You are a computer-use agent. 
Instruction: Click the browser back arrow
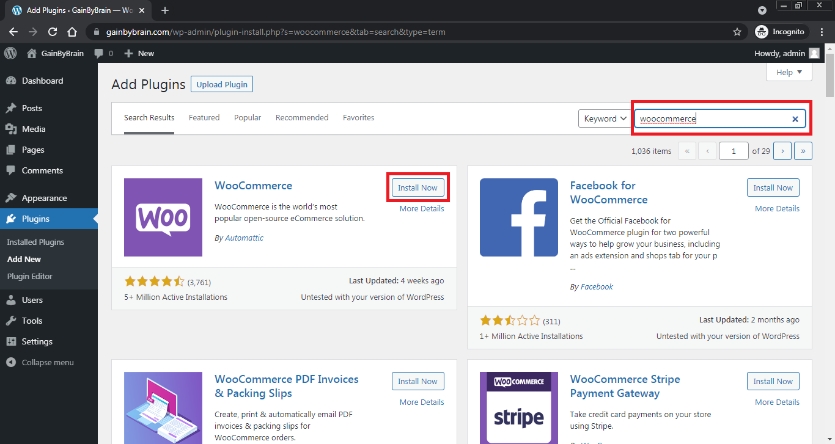(x=13, y=32)
